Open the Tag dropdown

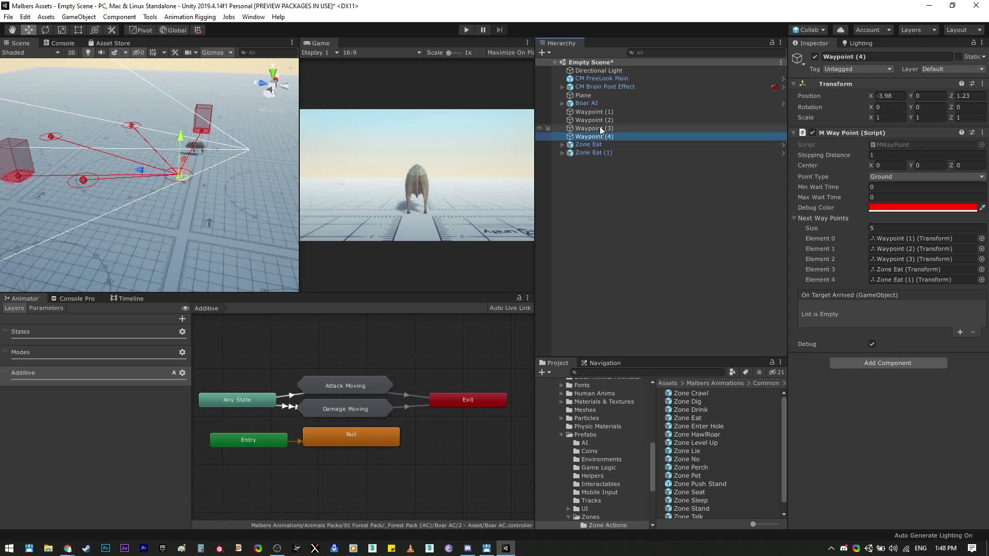(858, 69)
